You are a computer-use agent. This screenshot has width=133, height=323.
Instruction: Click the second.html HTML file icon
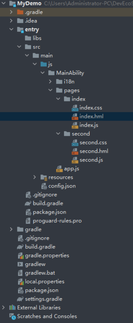pos(75,151)
